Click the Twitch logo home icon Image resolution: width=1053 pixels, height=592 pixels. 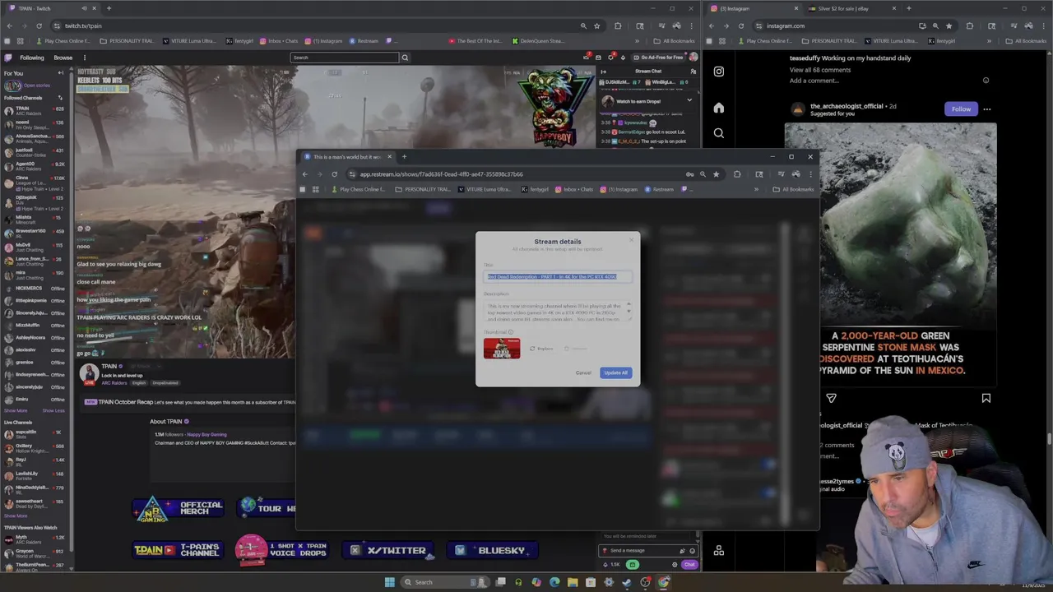click(7, 58)
